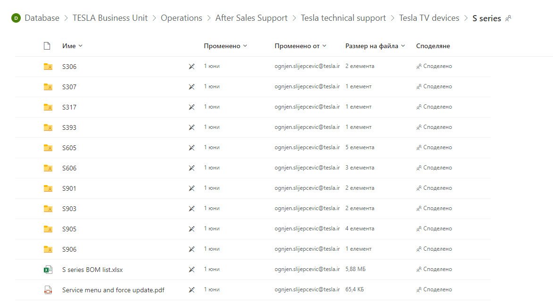Viewport: 553px width, 305px height.
Task: Click pin icon next to S series BOM list.xlsx
Action: click(192, 270)
